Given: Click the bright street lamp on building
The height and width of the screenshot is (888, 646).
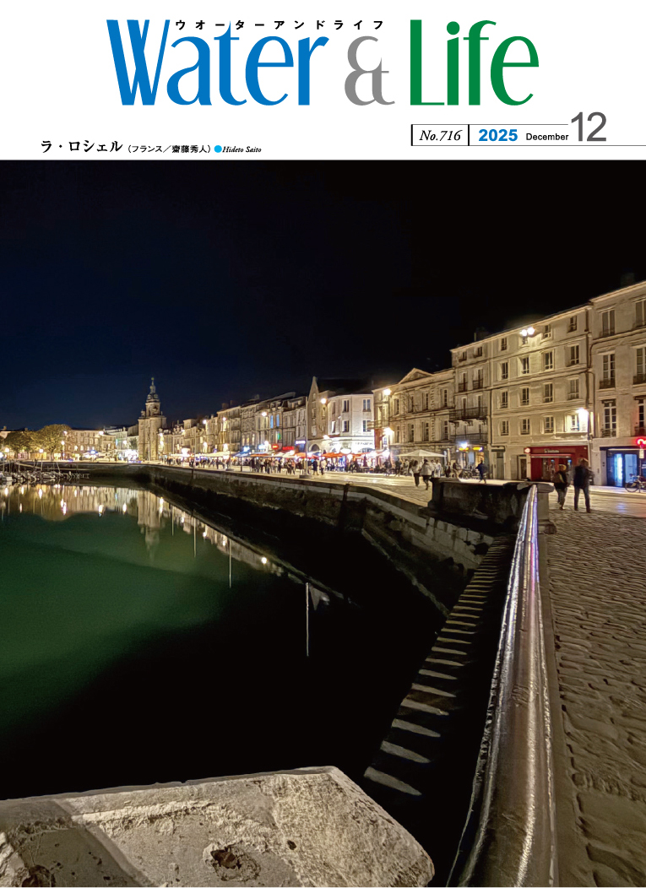Looking at the screenshot, I should click(x=527, y=332).
